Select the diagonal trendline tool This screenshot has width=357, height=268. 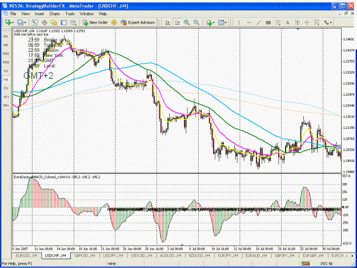259,22
